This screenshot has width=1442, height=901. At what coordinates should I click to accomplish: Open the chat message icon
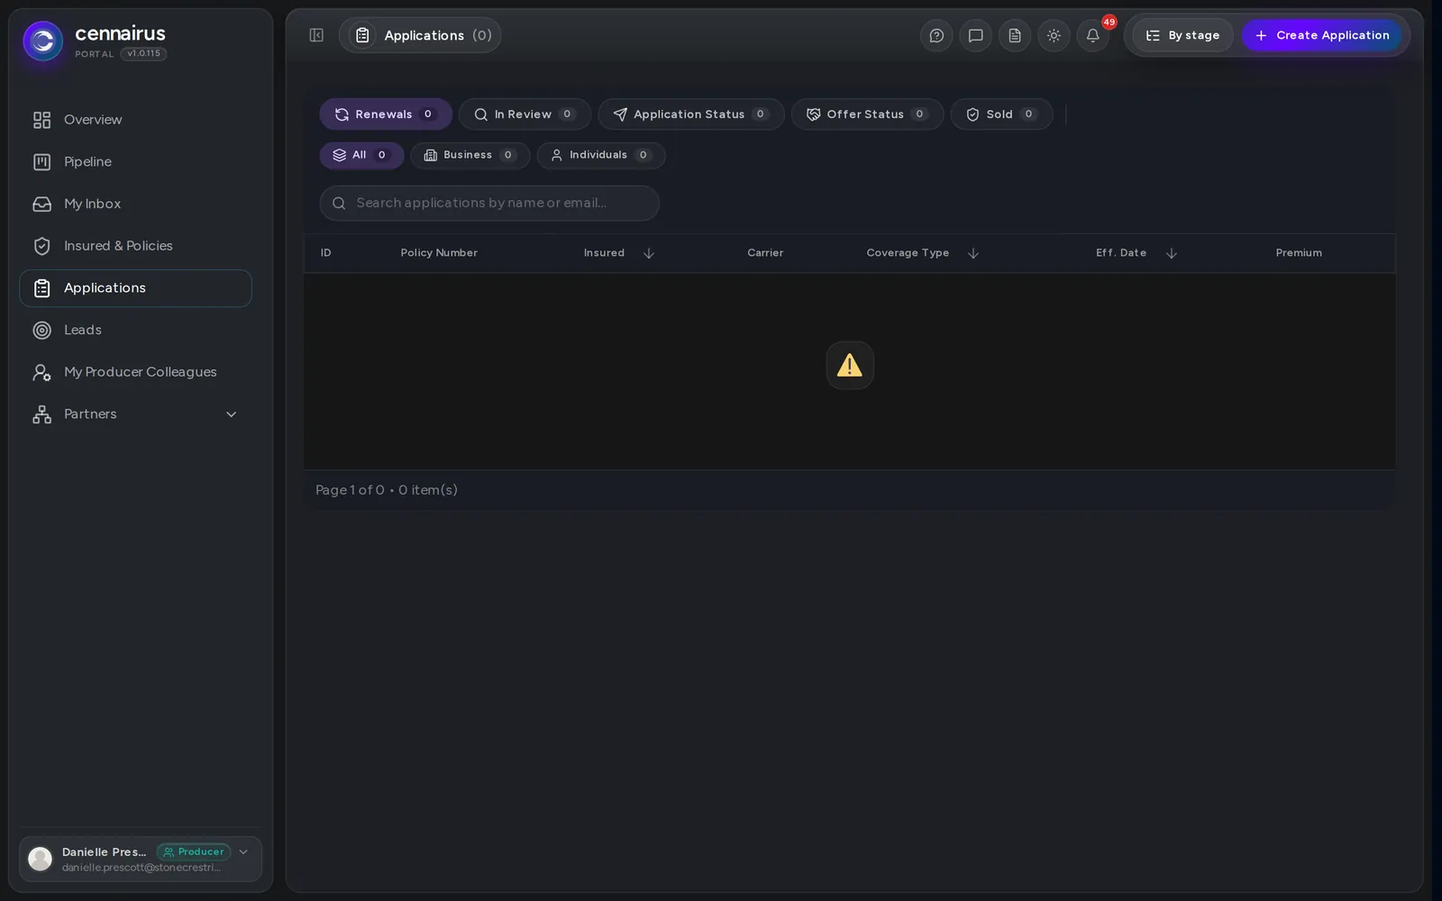[975, 35]
